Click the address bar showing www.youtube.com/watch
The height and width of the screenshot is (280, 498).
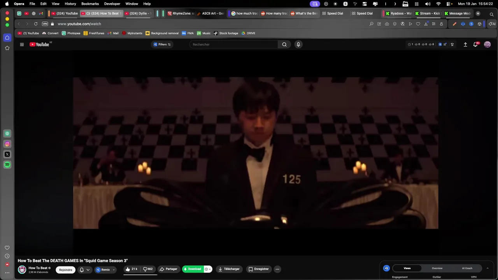pos(79,24)
